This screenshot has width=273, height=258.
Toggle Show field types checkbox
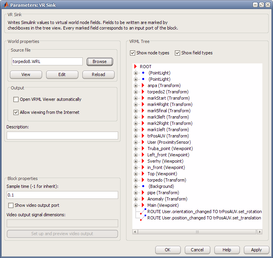click(x=177, y=53)
